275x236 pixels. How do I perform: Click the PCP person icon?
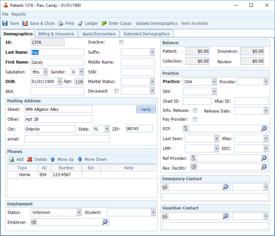click(x=186, y=128)
